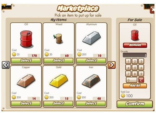The width and height of the screenshot is (156, 113).
Task: Click the copper bar icon
Action: pyautogui.click(x=26, y=81)
